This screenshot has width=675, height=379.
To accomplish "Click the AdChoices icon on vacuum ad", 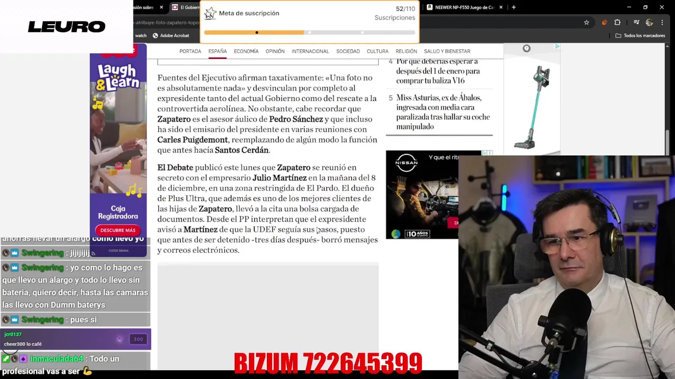I will [557, 47].
